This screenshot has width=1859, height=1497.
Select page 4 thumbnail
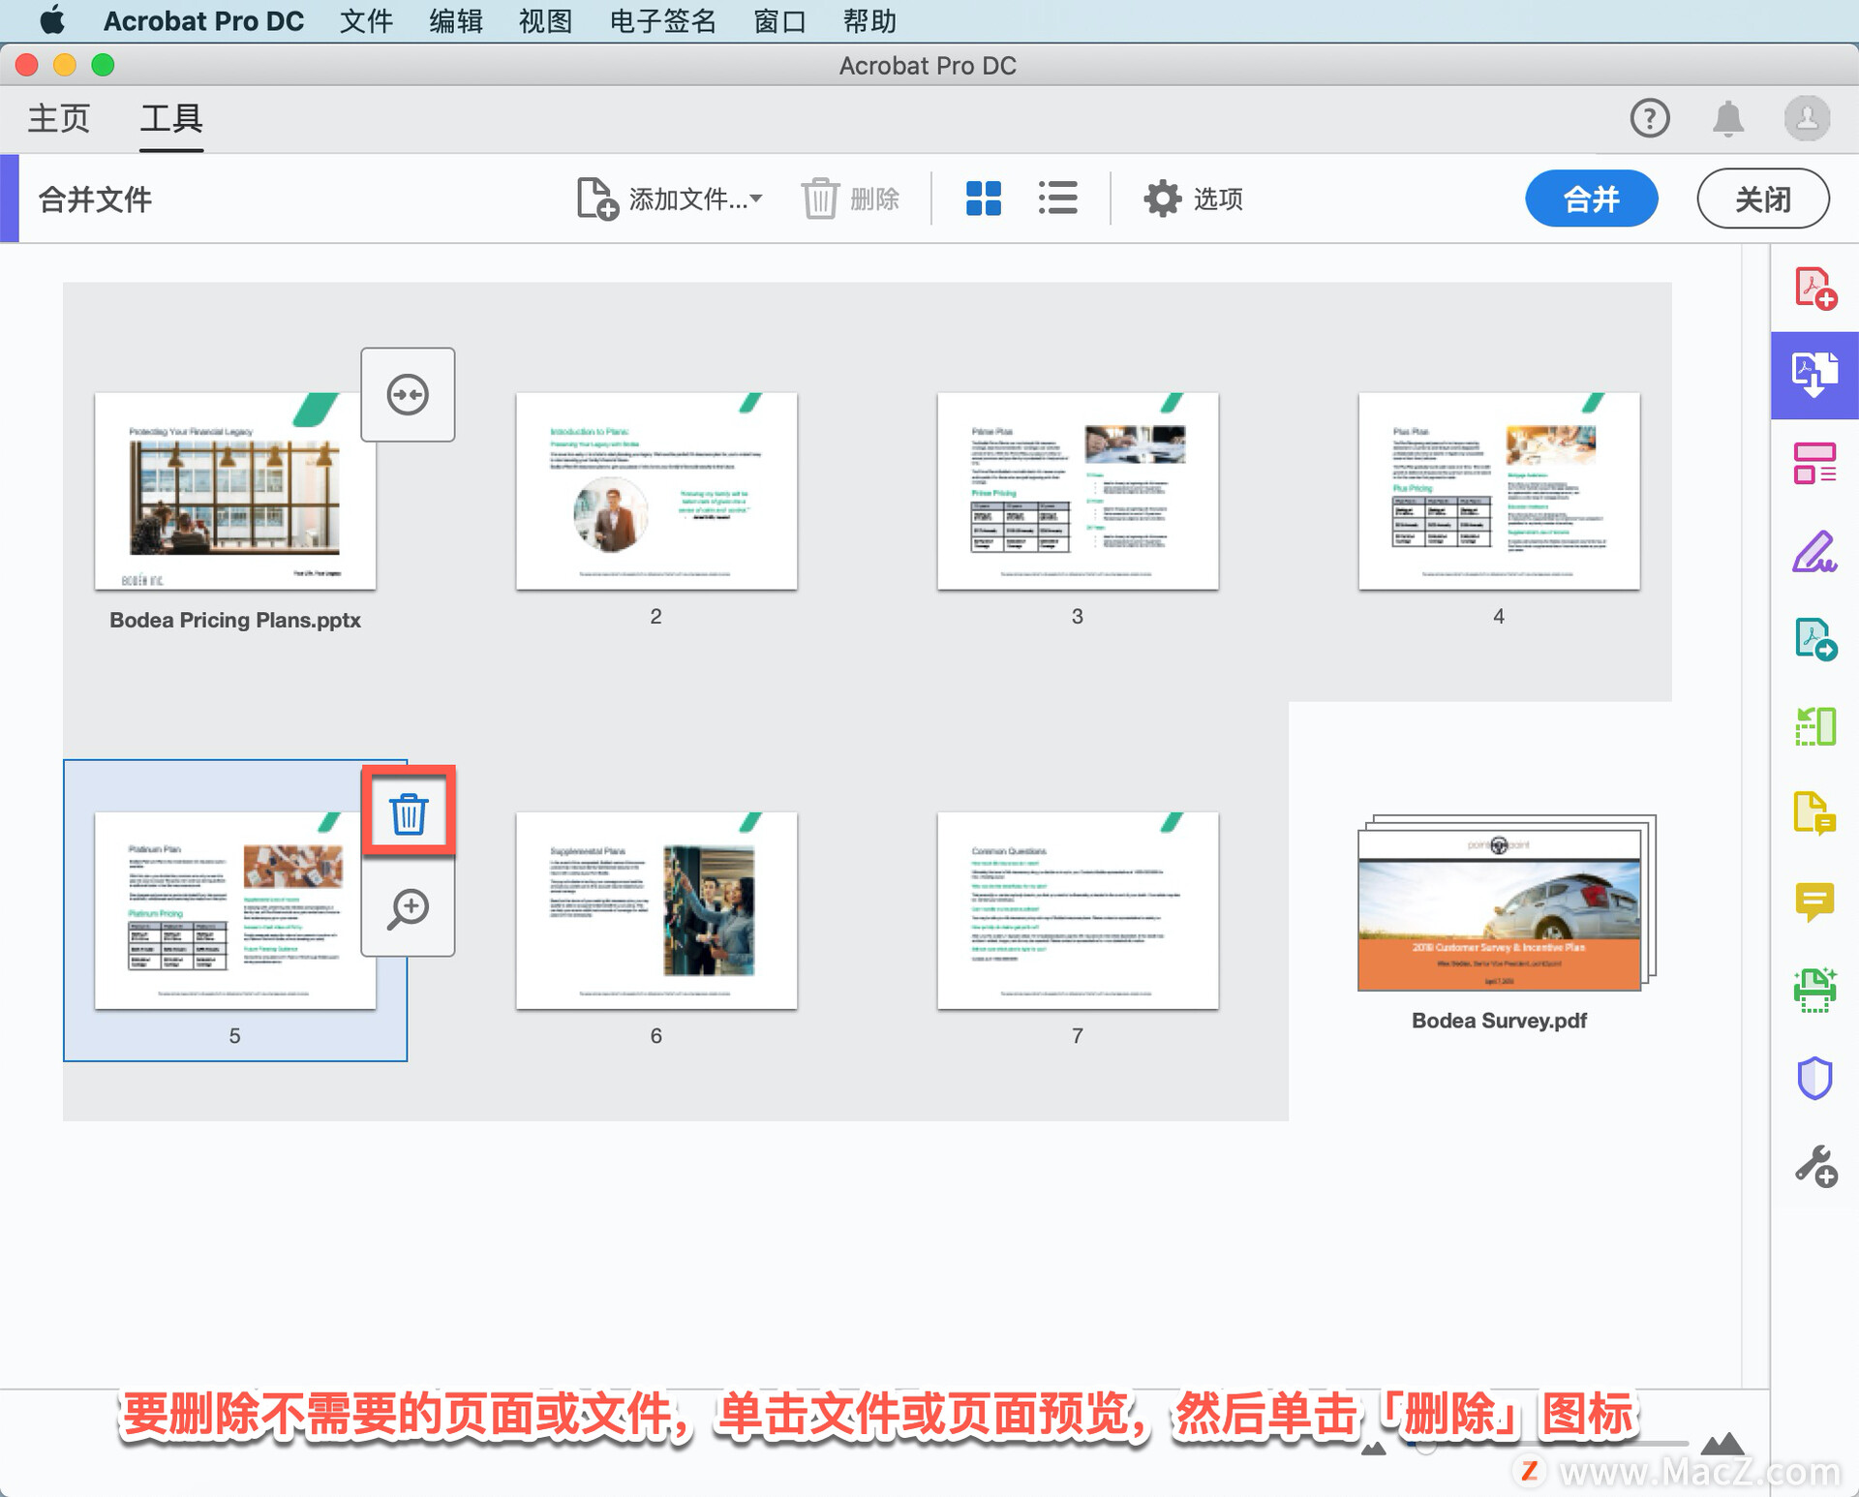pos(1499,491)
